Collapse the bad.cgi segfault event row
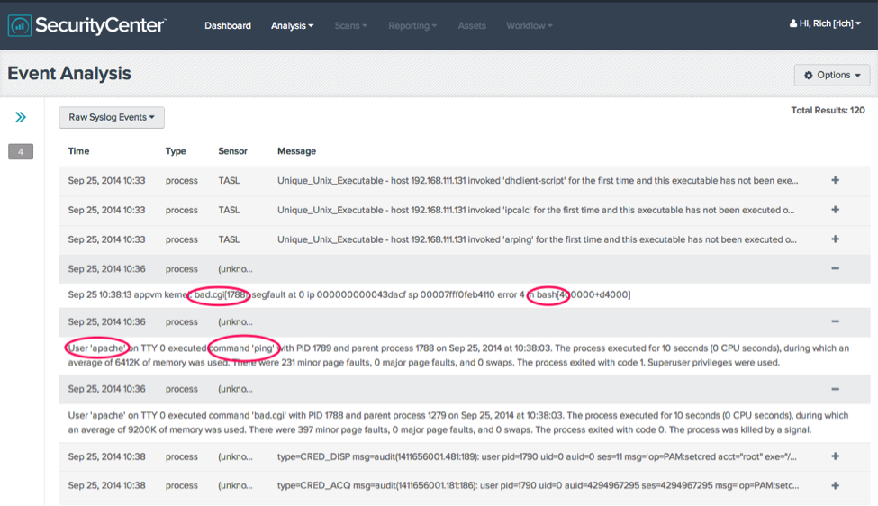Image resolution: width=878 pixels, height=506 pixels. [835, 268]
